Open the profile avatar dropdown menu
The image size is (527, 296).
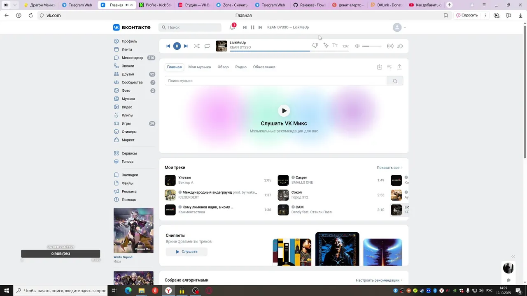click(x=399, y=28)
